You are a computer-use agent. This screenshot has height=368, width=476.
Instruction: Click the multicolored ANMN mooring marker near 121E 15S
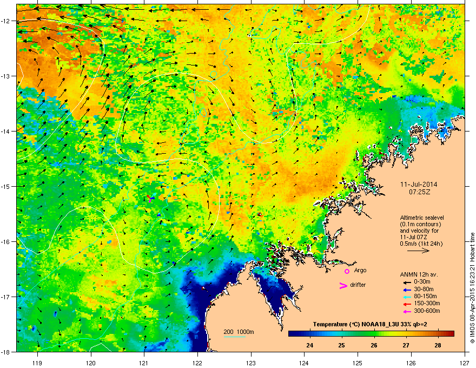pyautogui.click(x=150, y=198)
